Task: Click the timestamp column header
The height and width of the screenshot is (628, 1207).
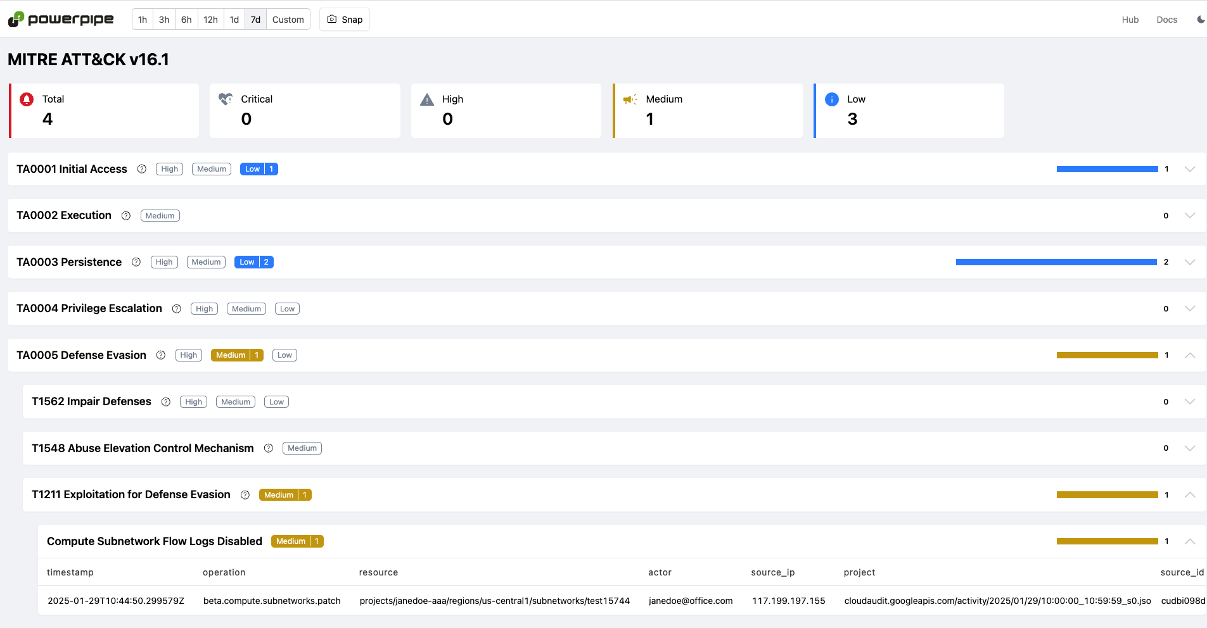Action: [70, 572]
